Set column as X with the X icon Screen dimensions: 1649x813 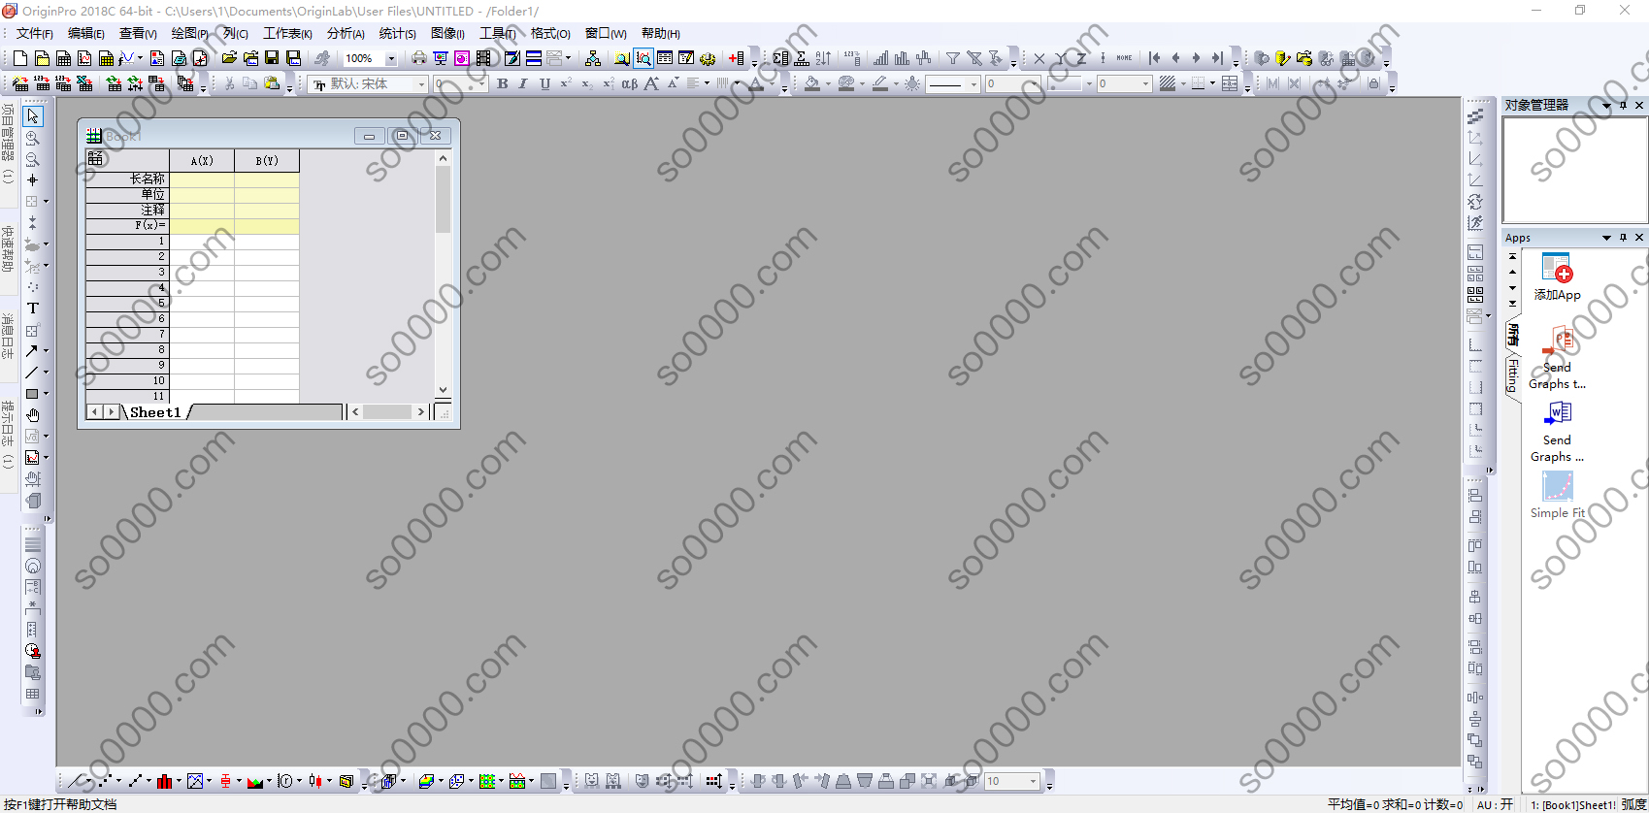(x=1039, y=58)
